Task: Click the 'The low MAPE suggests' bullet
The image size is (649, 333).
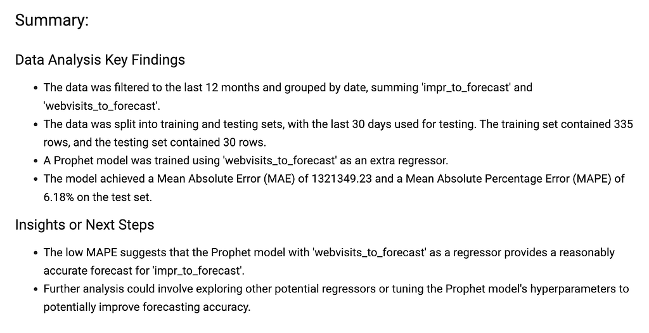Action: point(329,261)
